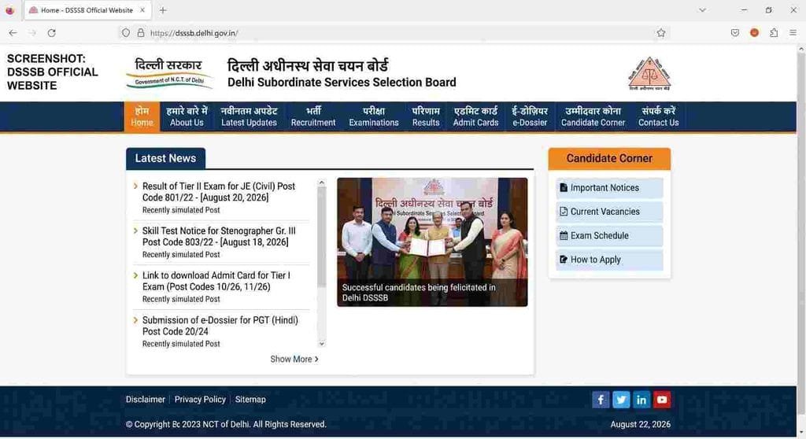Click the Delhi Subordinate Services Selection Board title
Image resolution: width=806 pixels, height=439 pixels.
(x=342, y=83)
